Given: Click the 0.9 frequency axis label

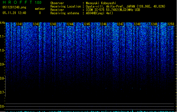Looking at the screenshot, I should tap(2, 64).
